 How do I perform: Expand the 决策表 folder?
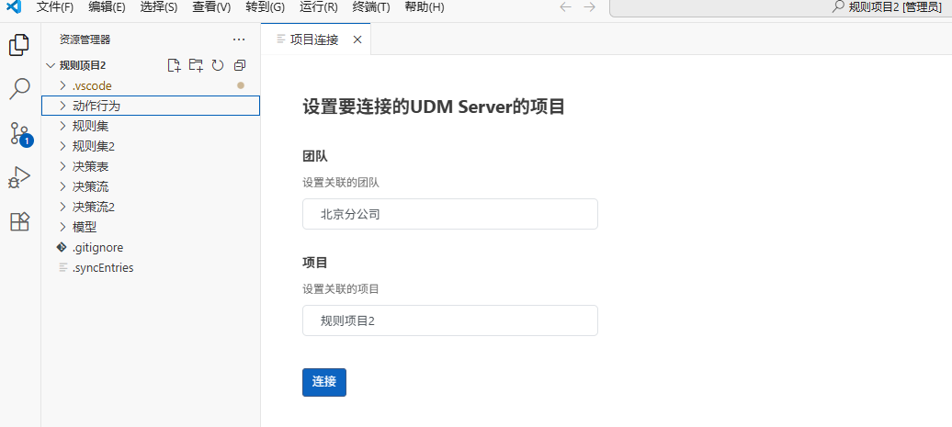click(x=90, y=166)
